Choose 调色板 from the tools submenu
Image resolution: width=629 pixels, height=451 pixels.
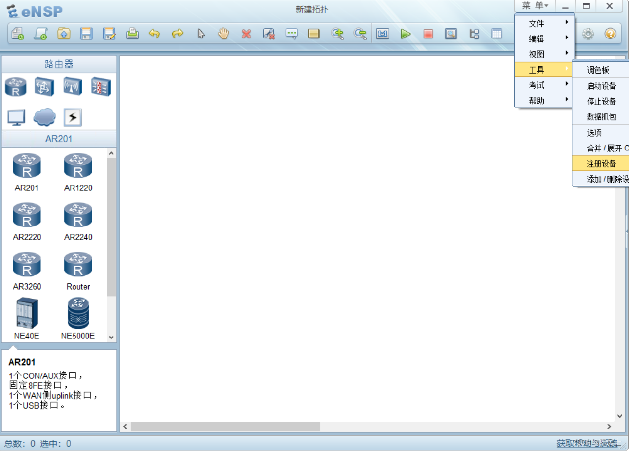[601, 70]
